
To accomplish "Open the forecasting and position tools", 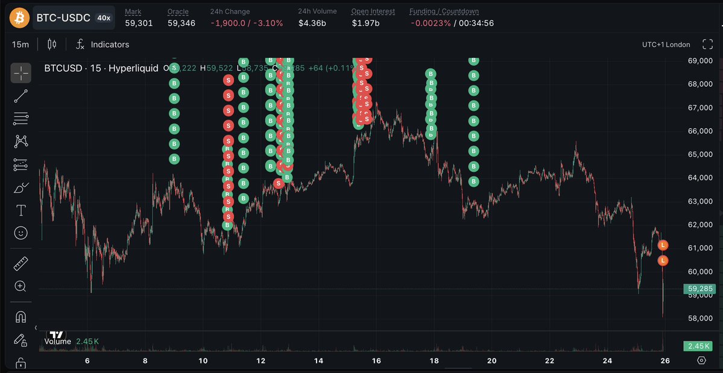I will (x=21, y=165).
